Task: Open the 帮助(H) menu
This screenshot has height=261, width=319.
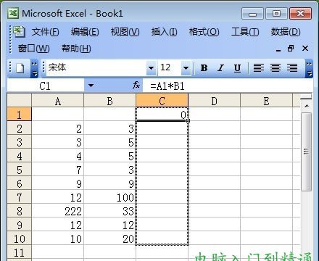Action: (x=76, y=49)
